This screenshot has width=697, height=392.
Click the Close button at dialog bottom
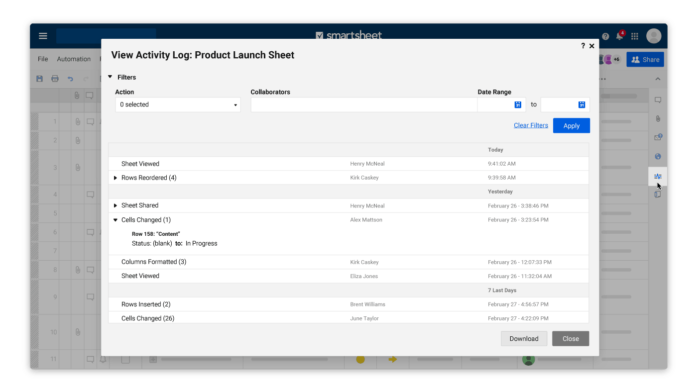tap(571, 339)
